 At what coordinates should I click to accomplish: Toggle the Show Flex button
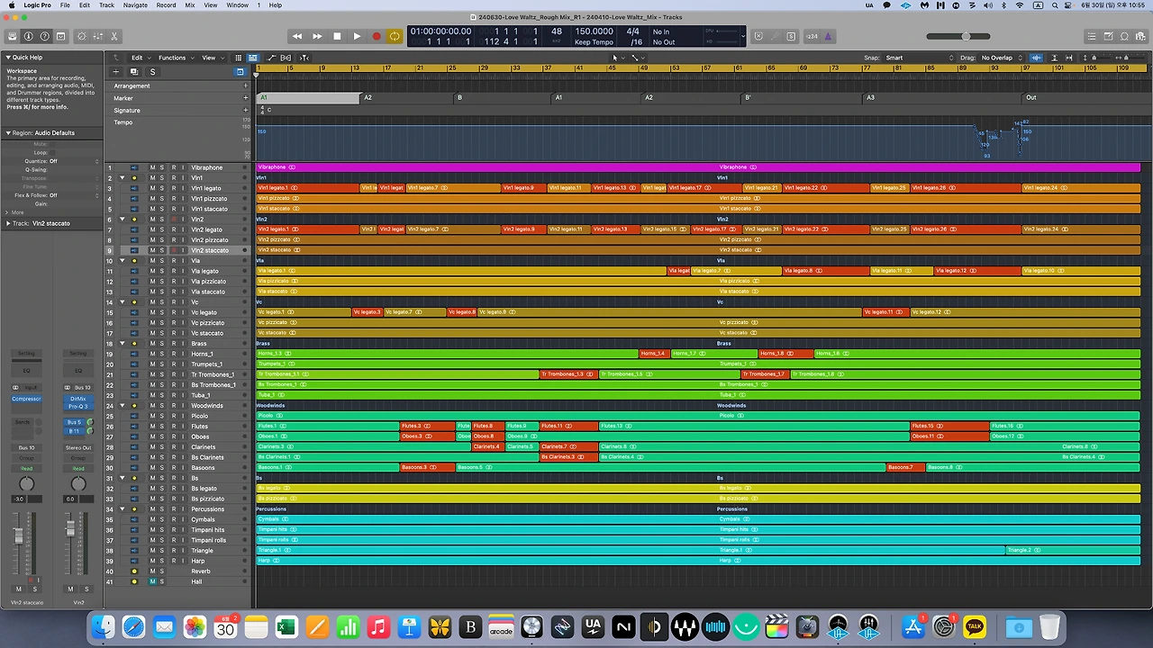pyautogui.click(x=286, y=58)
